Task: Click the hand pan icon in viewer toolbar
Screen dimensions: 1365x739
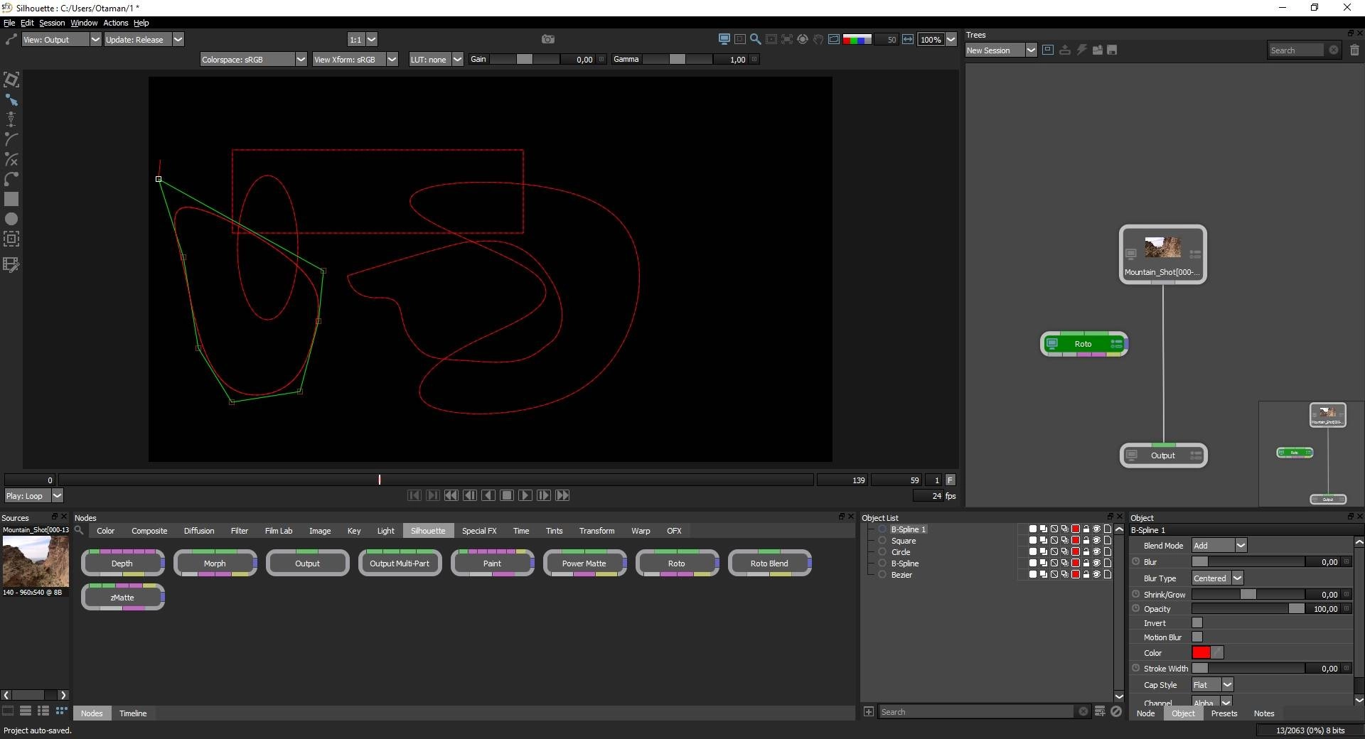Action: (818, 40)
